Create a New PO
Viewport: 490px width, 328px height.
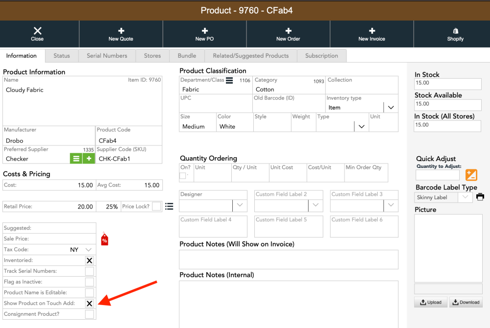[x=205, y=34]
